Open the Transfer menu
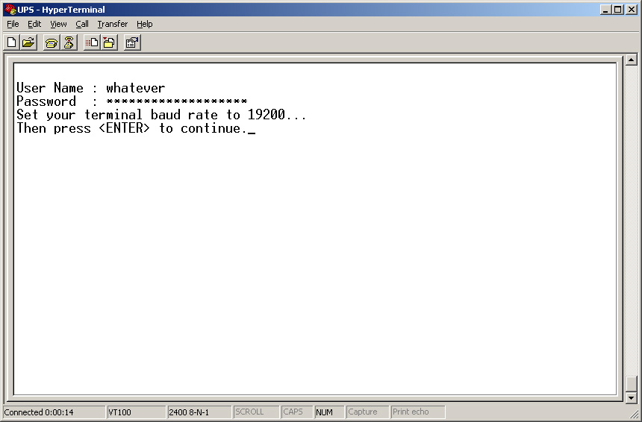 (113, 24)
